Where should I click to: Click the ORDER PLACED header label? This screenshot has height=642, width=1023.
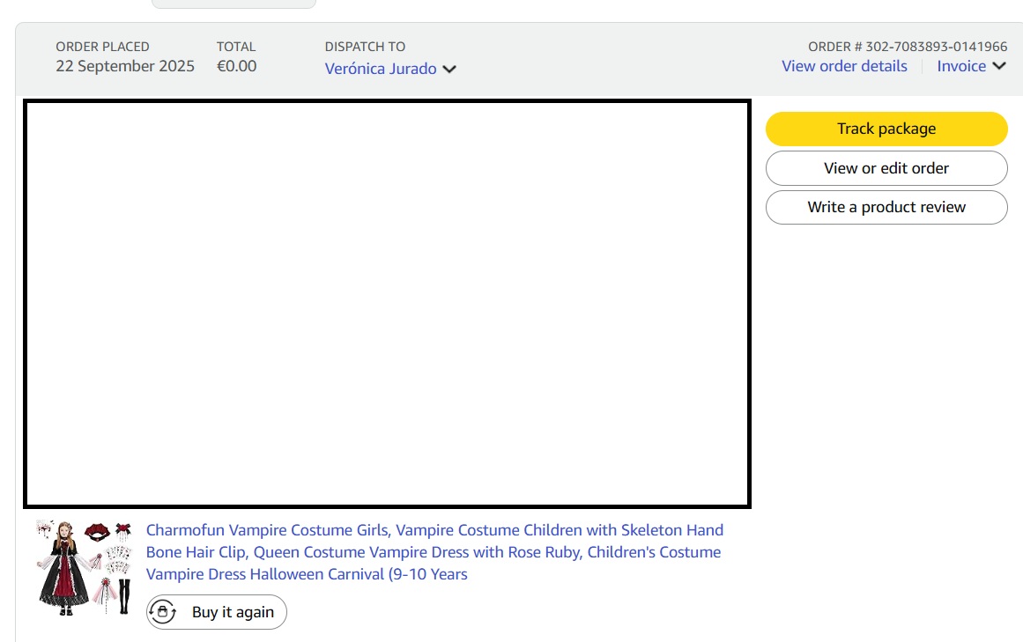[x=102, y=47]
